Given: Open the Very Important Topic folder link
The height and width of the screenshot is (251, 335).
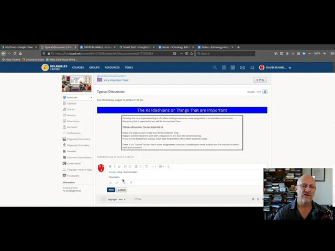Looking at the screenshot, I should click(x=116, y=80).
